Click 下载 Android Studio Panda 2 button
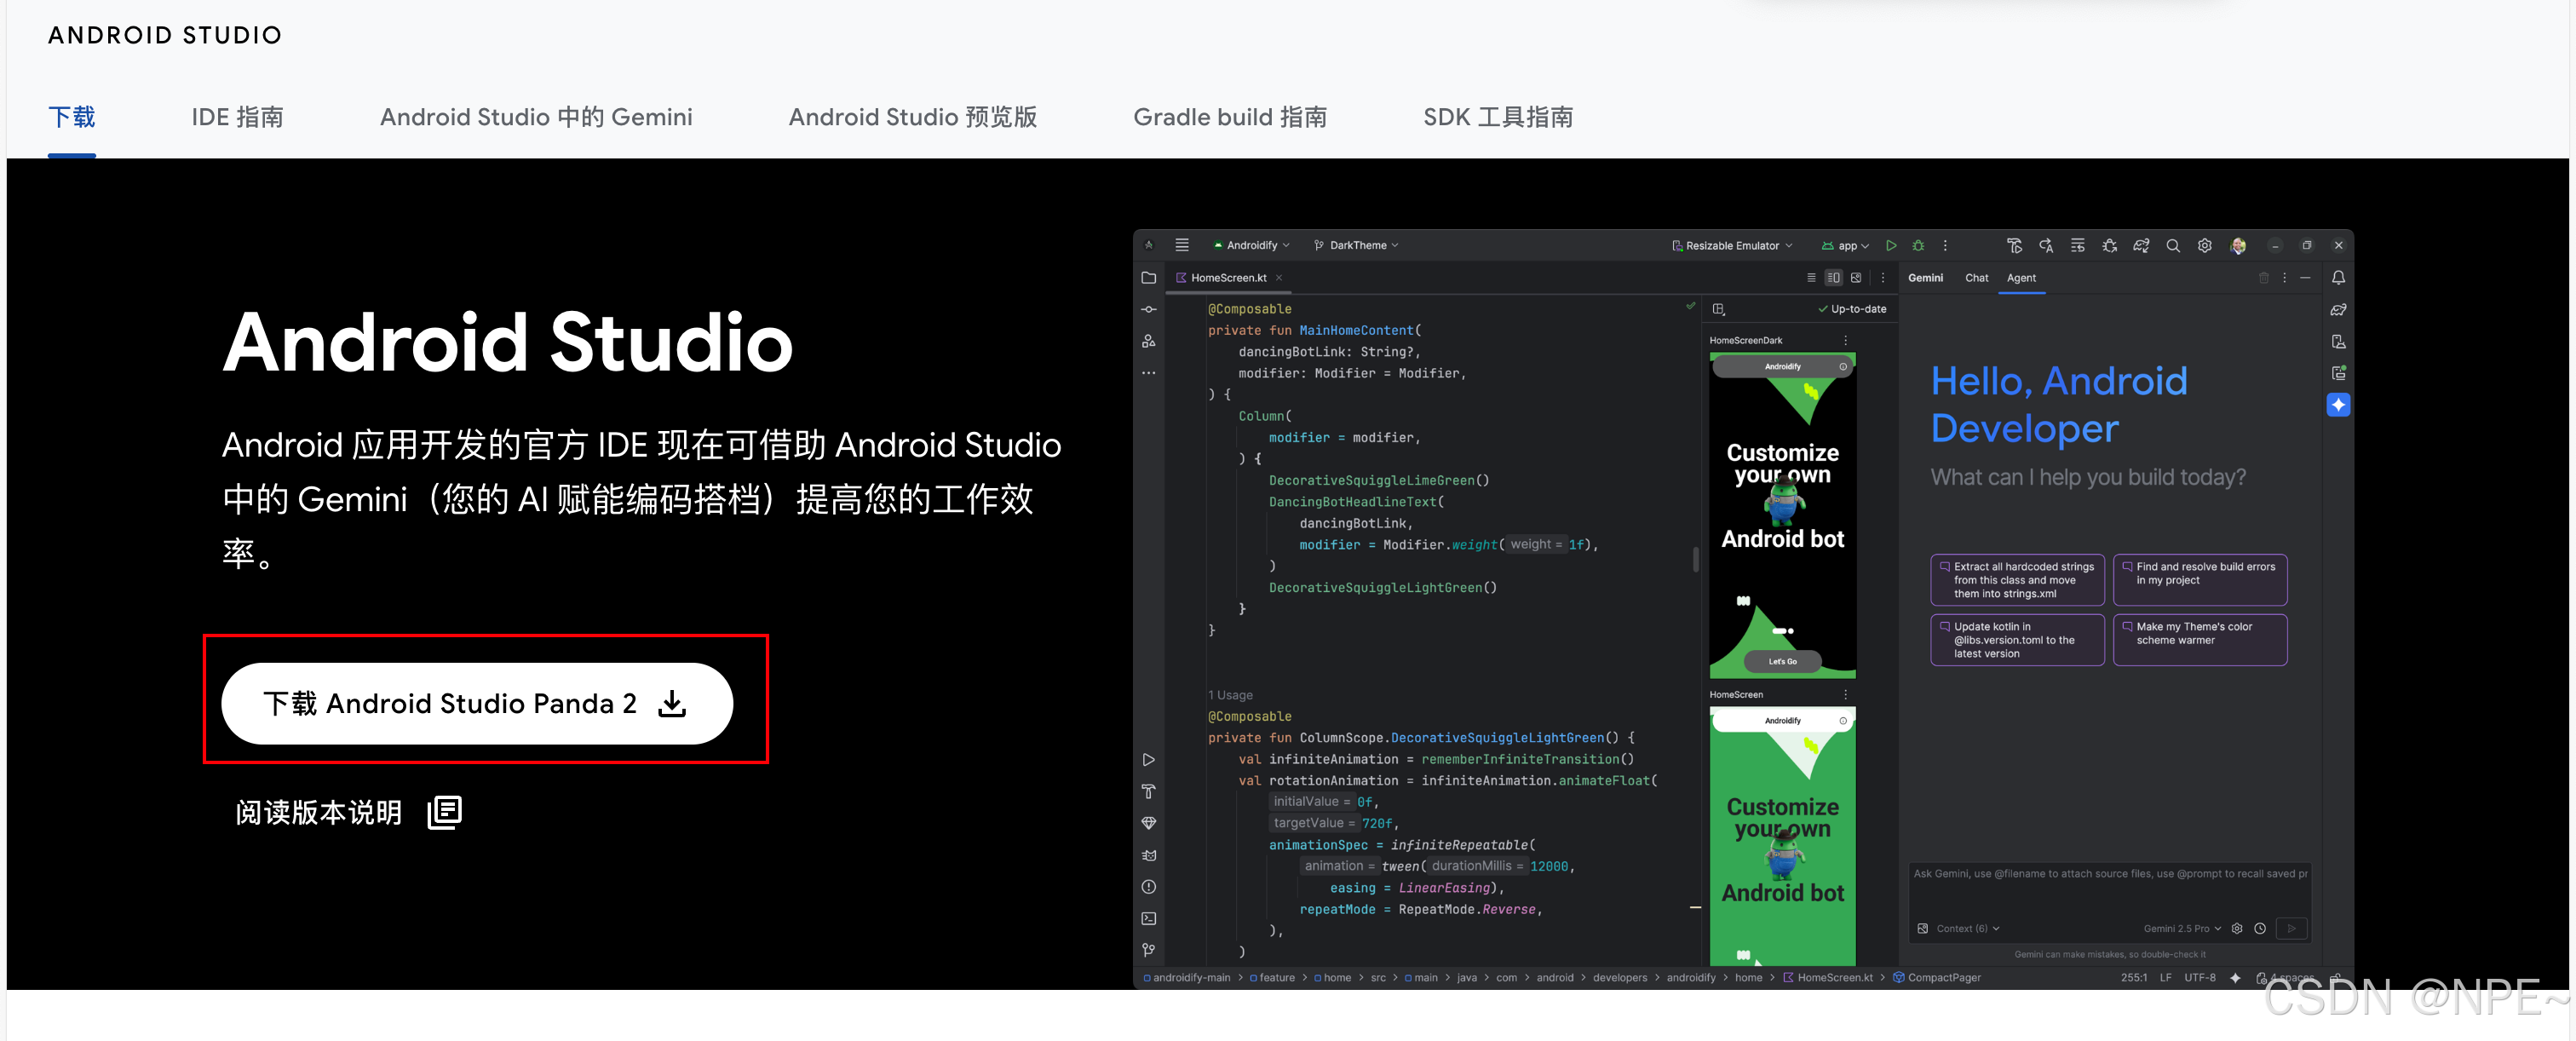This screenshot has height=1041, width=2576. (476, 704)
